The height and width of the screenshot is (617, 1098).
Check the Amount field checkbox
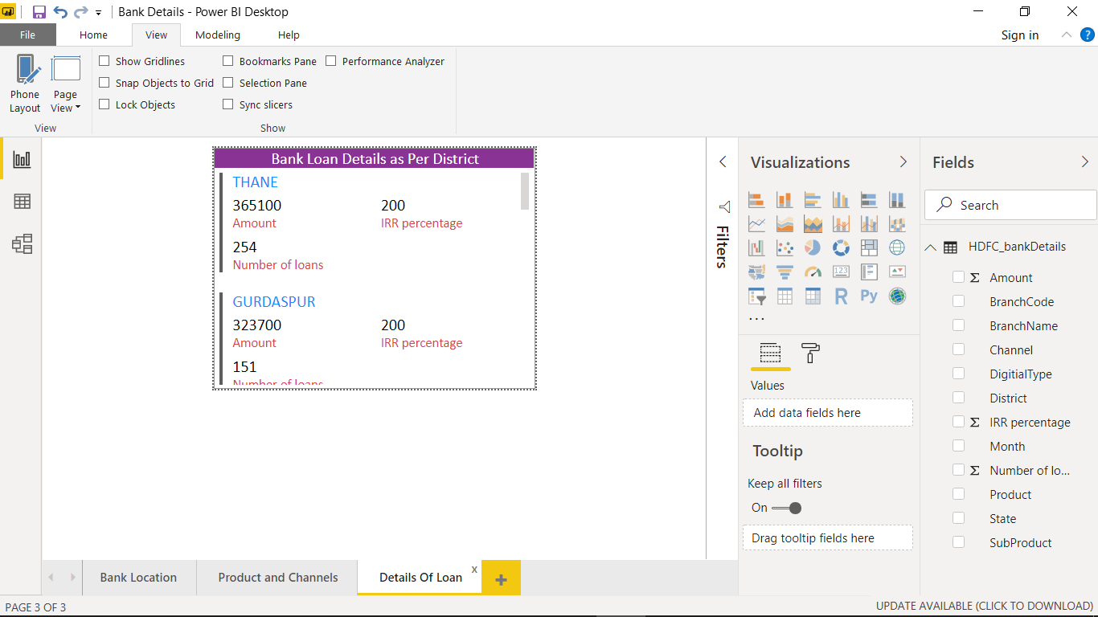tap(958, 276)
